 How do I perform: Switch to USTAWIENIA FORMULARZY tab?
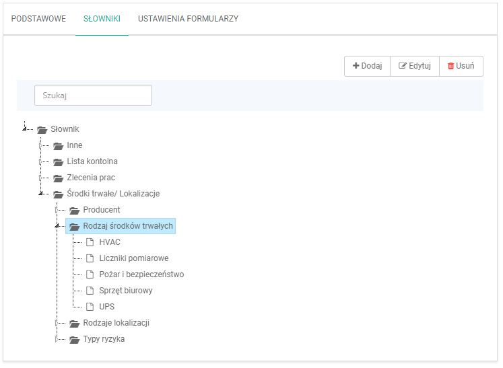tap(189, 19)
